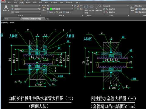
Task: Switch to the 插入 ribbon tab
Action: click(16, 2)
